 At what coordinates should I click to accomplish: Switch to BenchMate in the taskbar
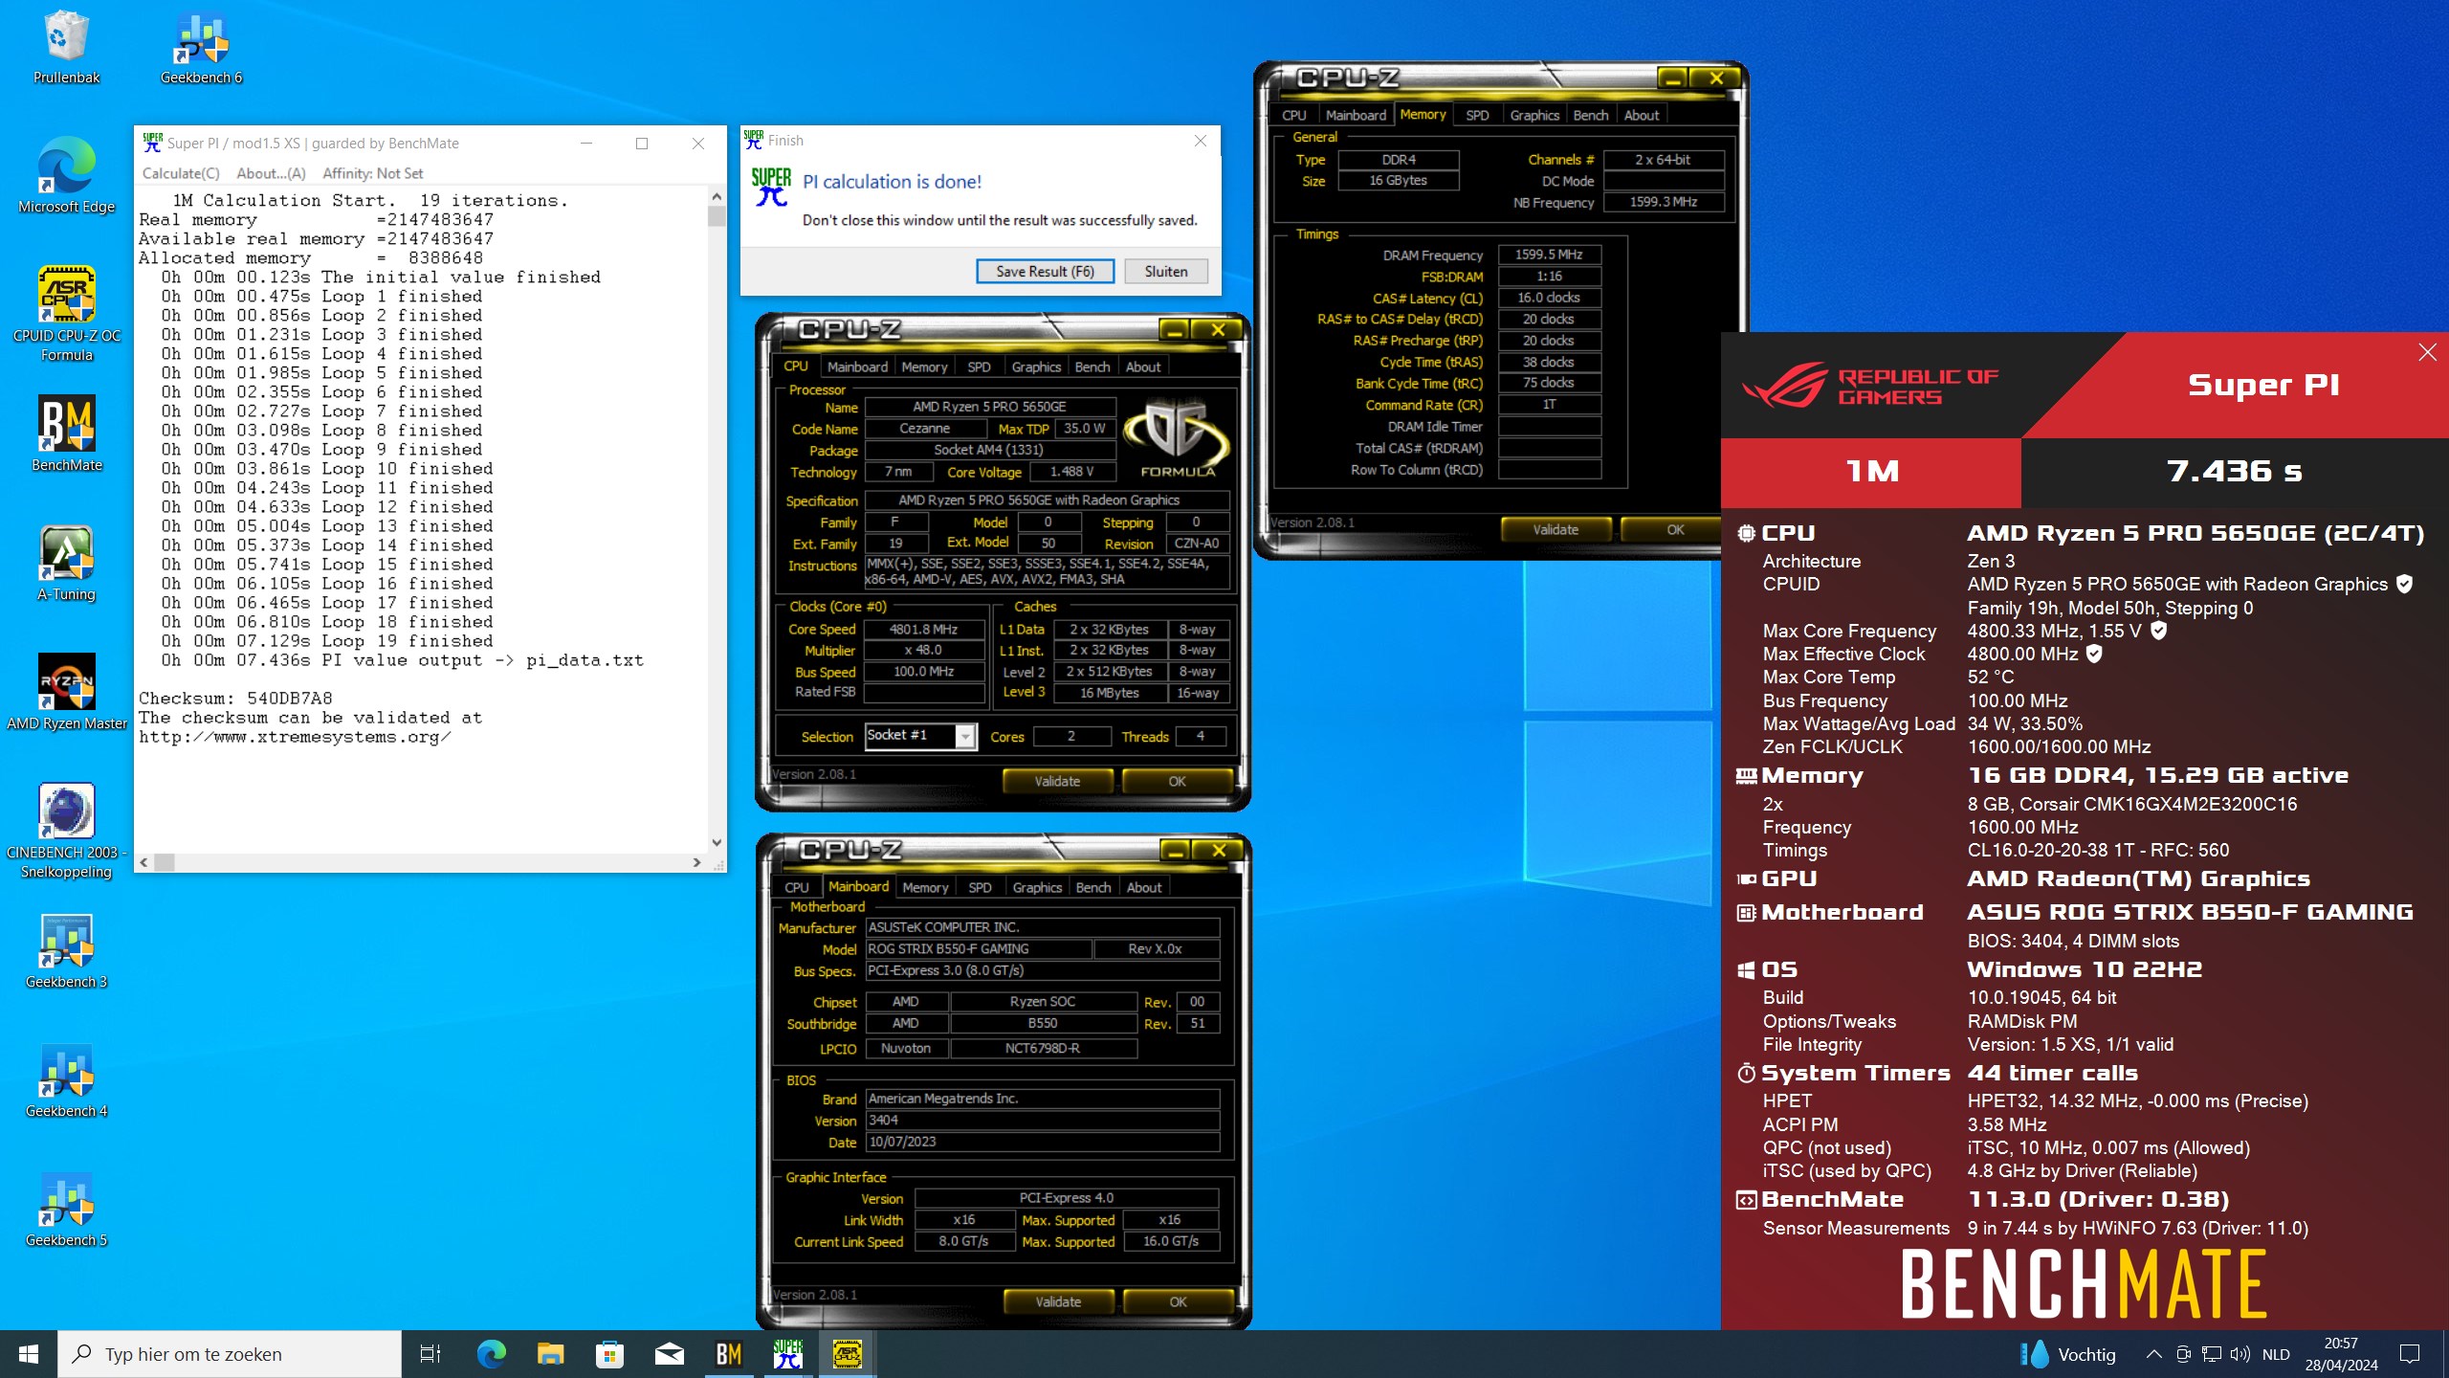[x=729, y=1354]
